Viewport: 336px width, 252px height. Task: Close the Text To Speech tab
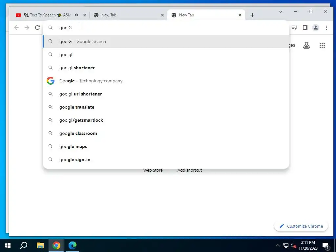[85, 15]
